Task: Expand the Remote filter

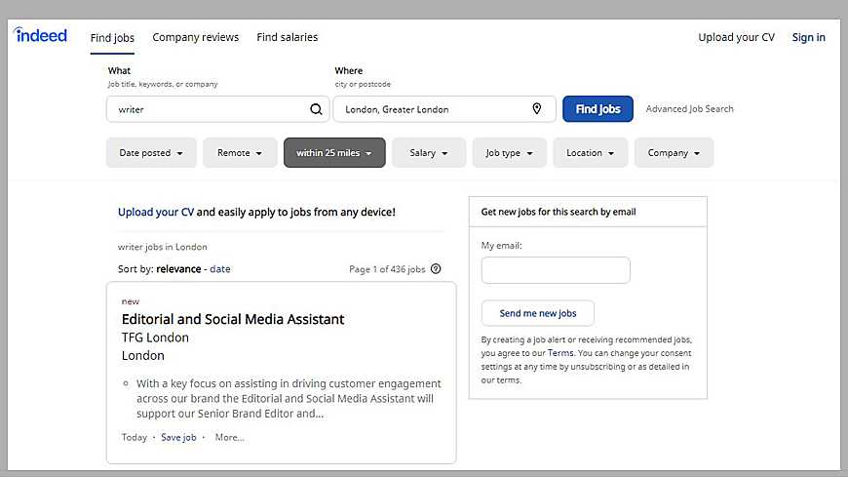Action: (x=240, y=153)
